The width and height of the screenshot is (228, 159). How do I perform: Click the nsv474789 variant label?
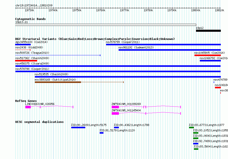tap(220, 80)
